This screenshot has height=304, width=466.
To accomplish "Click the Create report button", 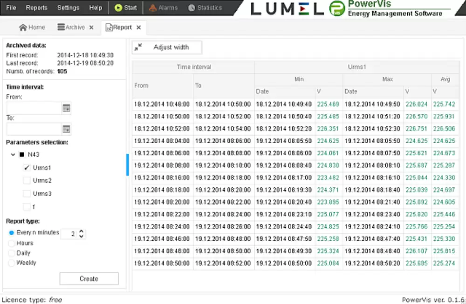I will pos(89,279).
